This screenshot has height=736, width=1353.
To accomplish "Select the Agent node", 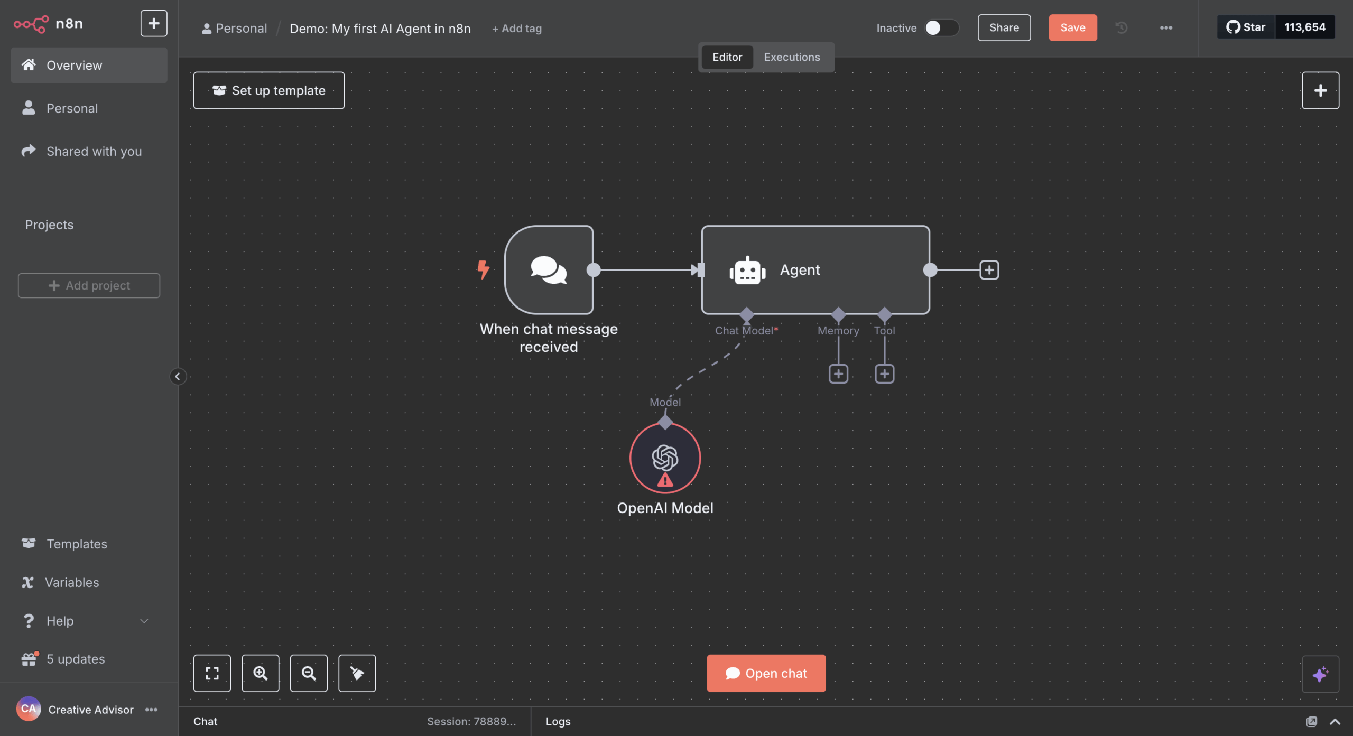I will 815,269.
